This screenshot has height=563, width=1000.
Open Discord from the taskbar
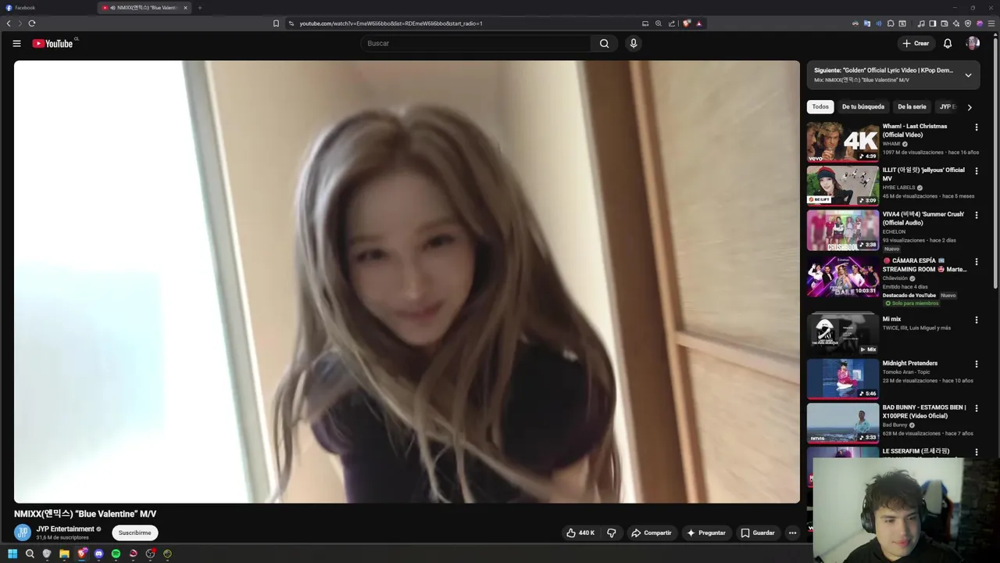pyautogui.click(x=98, y=554)
